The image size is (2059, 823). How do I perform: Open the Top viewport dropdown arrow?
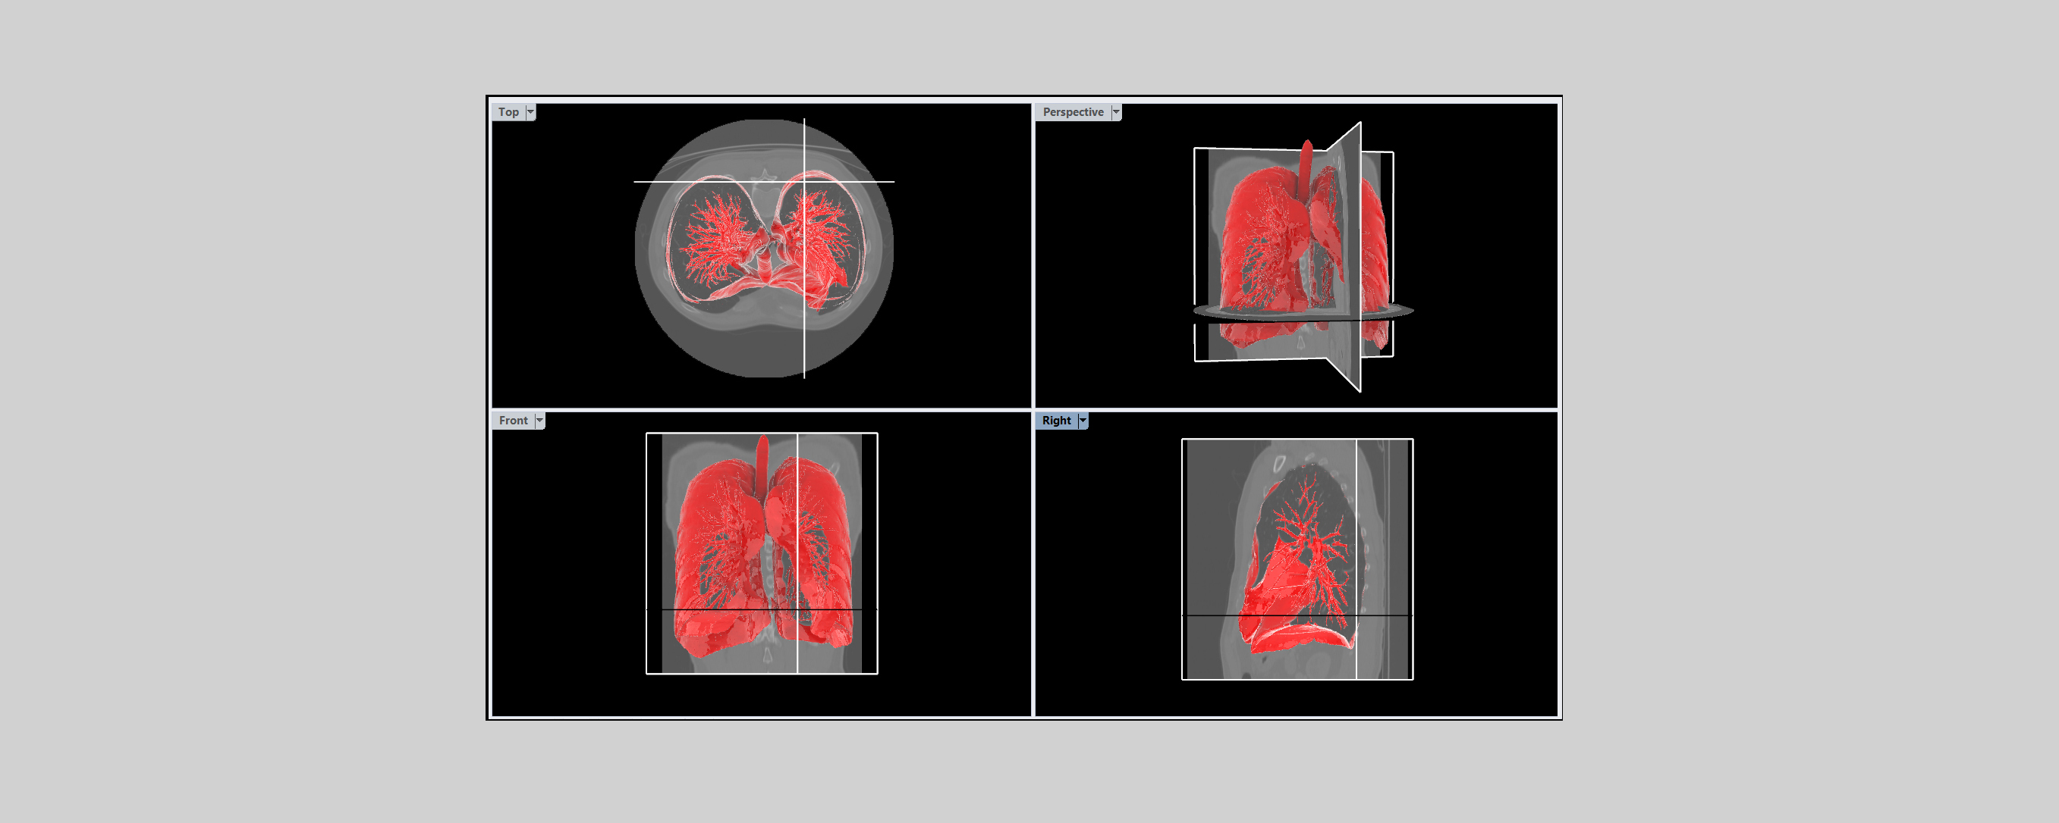(x=531, y=111)
